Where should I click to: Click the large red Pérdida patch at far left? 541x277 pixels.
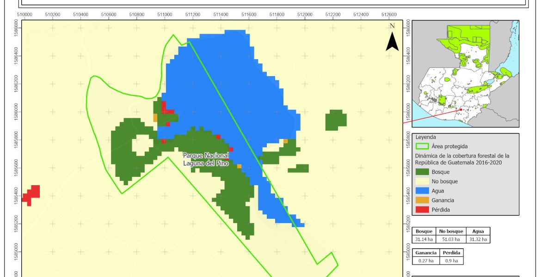click(31, 195)
